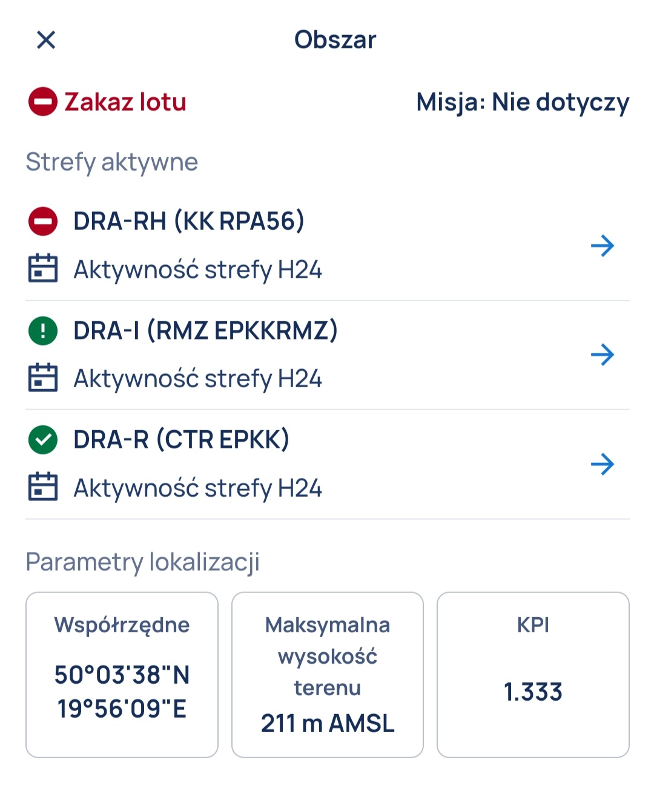Screen dimensions: 654x809
Task: Click the red Zakaz lotu no-entry icon
Action: pyautogui.click(x=43, y=102)
